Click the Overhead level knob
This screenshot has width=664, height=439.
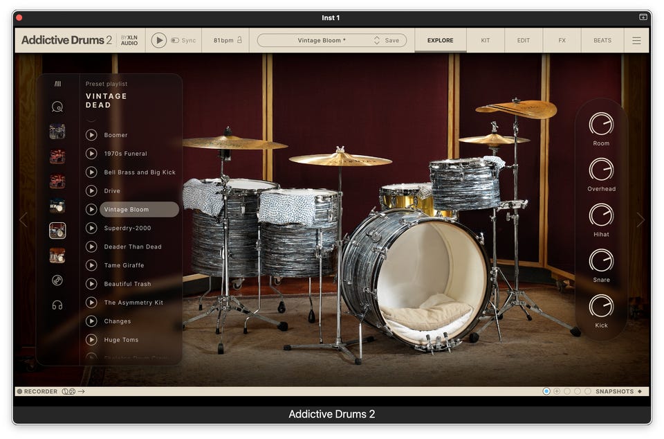click(601, 170)
